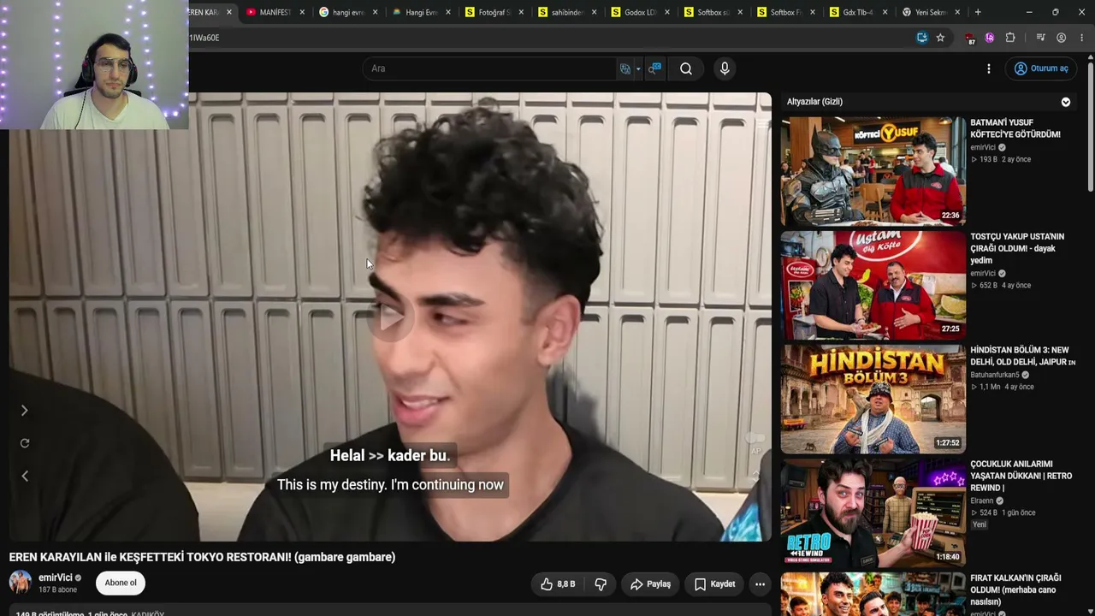Toggle the autoplay switch on the video
Viewport: 1095px width, 616px height.
click(755, 438)
